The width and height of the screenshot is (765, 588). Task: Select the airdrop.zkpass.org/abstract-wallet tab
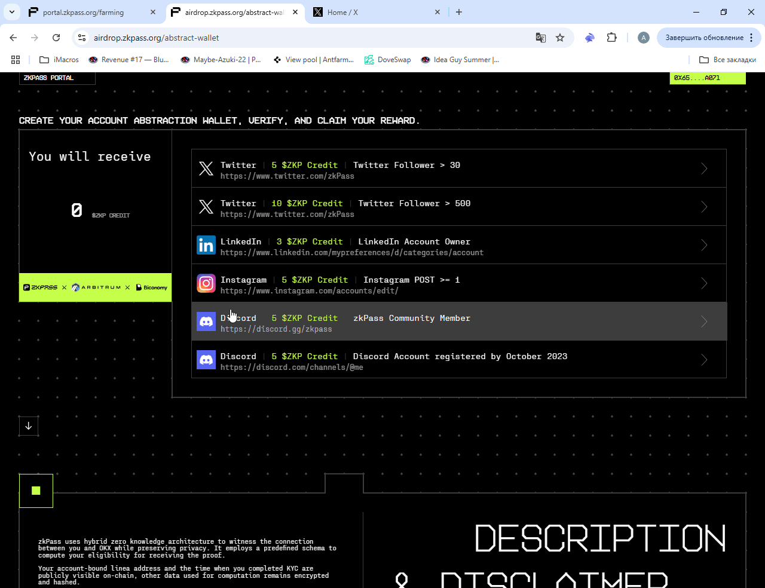234,12
